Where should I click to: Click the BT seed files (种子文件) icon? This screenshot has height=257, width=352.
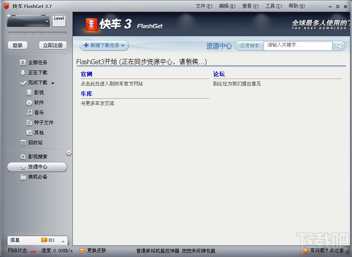(x=29, y=123)
